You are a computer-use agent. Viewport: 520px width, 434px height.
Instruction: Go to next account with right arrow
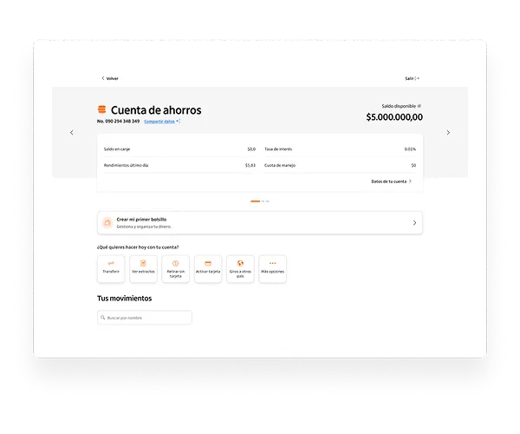click(x=448, y=133)
